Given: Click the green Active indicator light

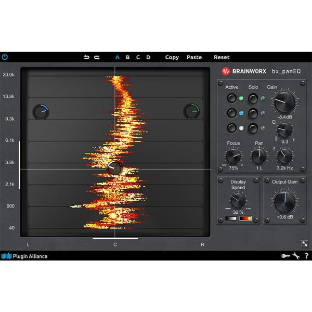Looking at the screenshot, I should (x=241, y=98).
